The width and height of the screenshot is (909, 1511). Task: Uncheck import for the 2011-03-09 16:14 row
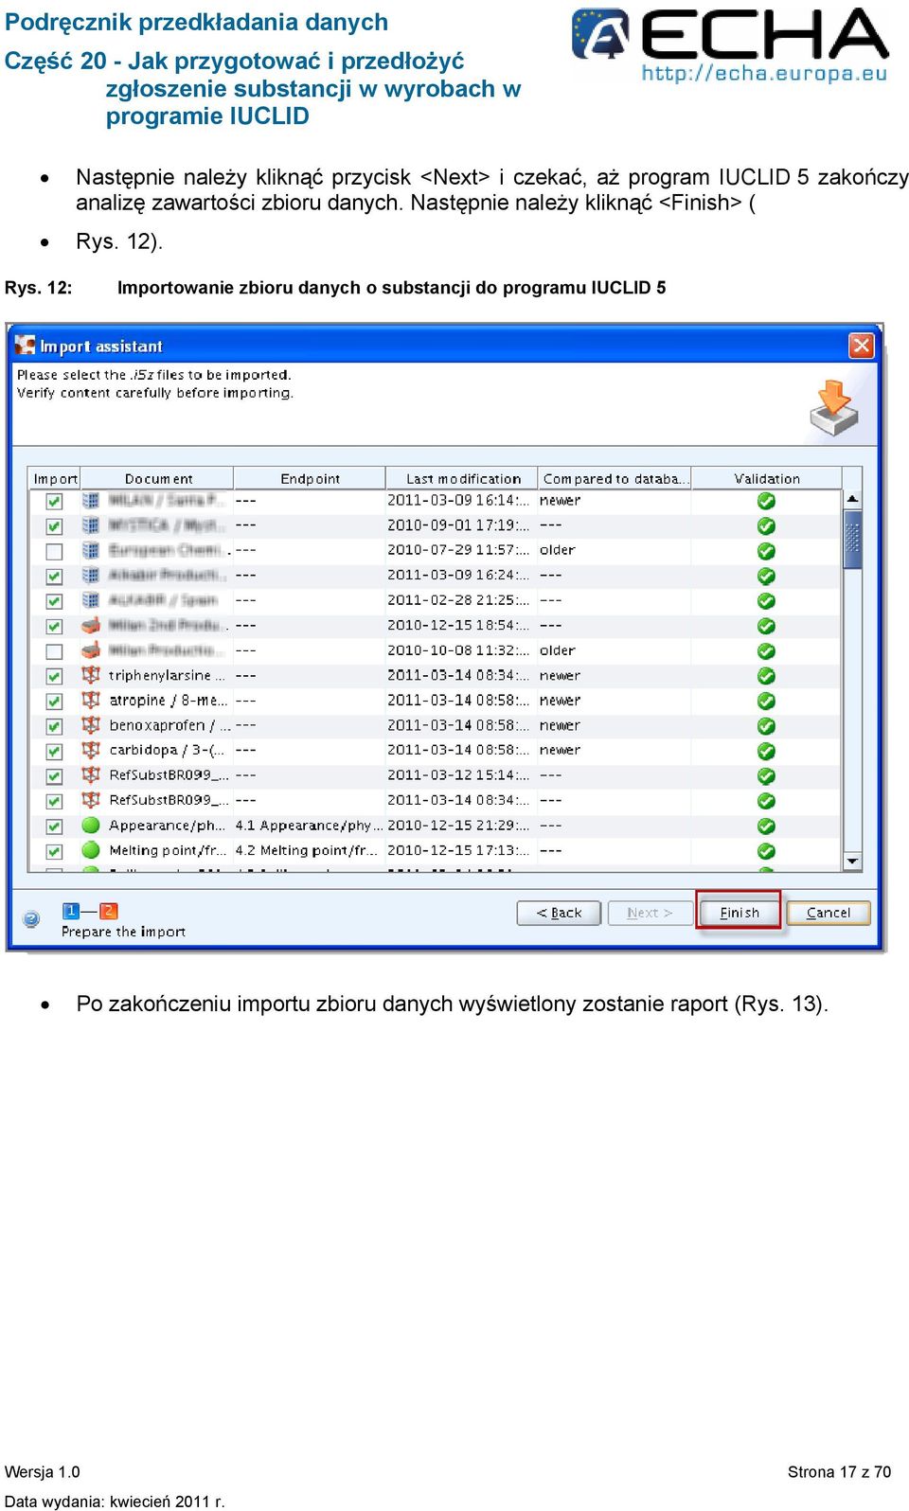[54, 501]
